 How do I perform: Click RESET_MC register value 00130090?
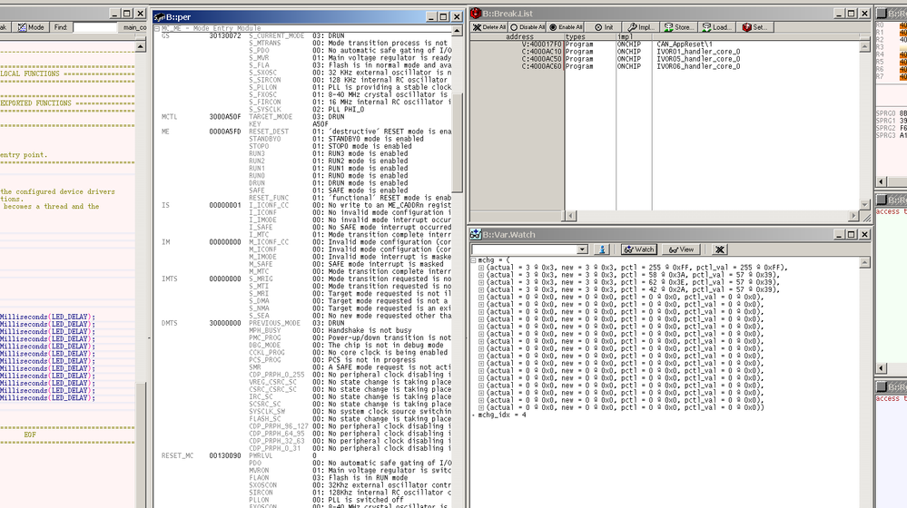coord(225,456)
